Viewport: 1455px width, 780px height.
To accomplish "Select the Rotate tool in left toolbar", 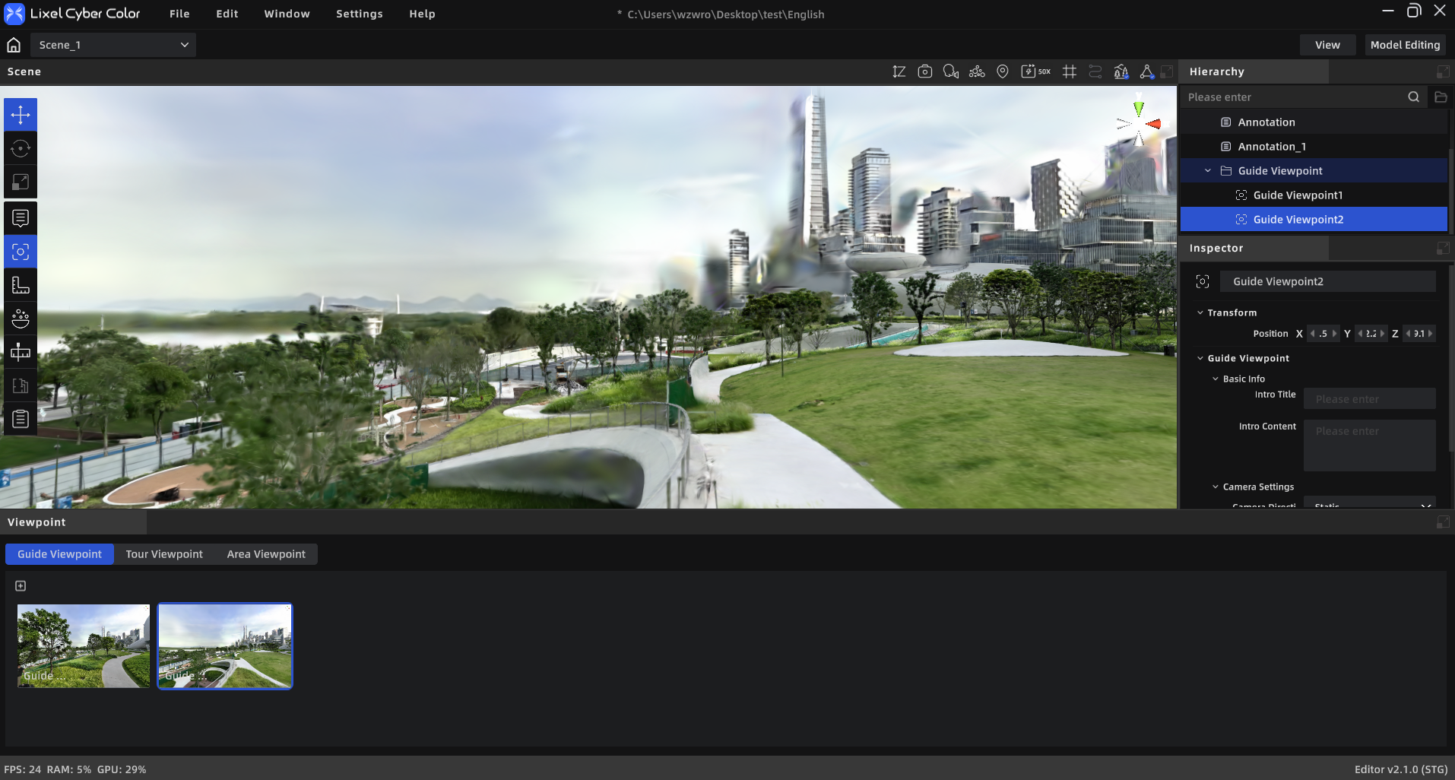I will click(21, 148).
